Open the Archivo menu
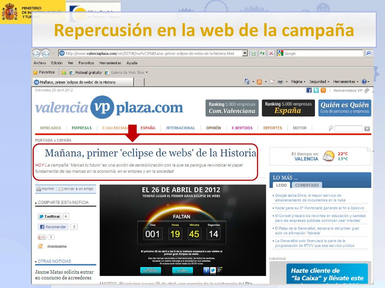This screenshot has width=385, height=288. coord(39,63)
